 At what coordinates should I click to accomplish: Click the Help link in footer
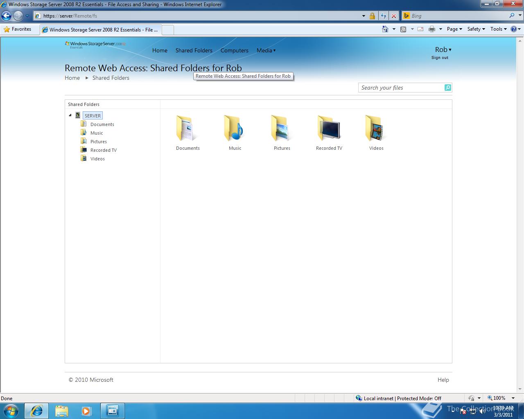point(443,380)
